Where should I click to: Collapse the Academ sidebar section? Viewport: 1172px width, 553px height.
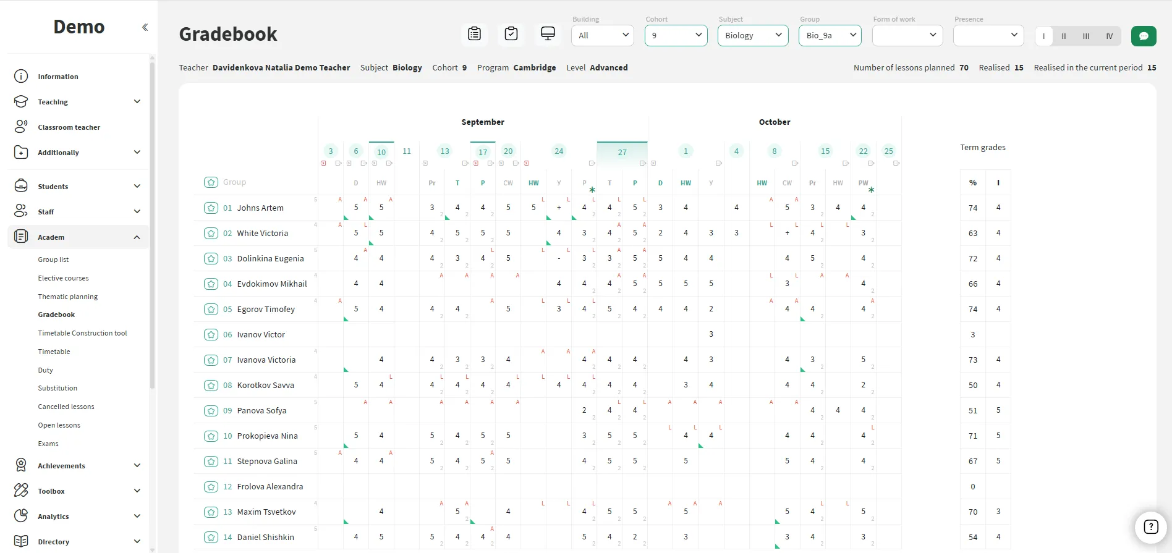[x=137, y=237]
